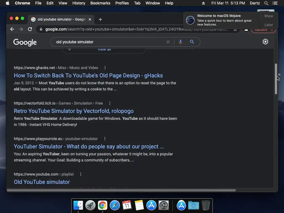This screenshot has width=284, height=213.
Task: Go back to the previous page
Action: click(x=12, y=29)
